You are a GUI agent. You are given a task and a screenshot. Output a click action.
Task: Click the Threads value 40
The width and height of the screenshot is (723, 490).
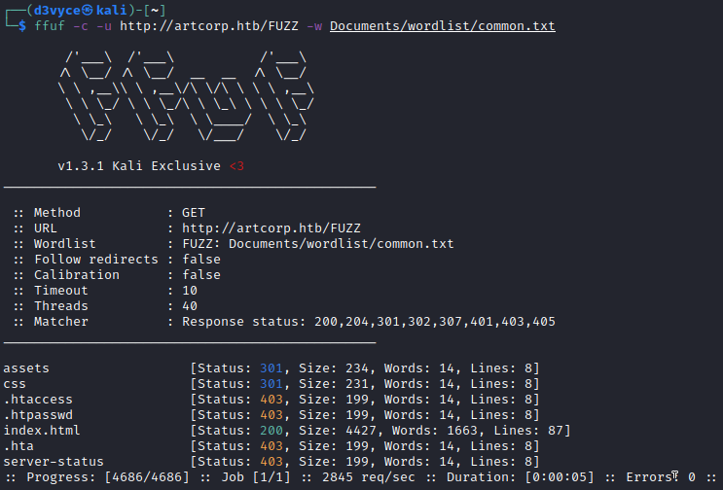190,306
